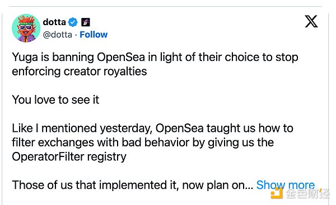This screenshot has height=205, width=336.
Task: Click the X logo on the tweet
Action: point(311,21)
